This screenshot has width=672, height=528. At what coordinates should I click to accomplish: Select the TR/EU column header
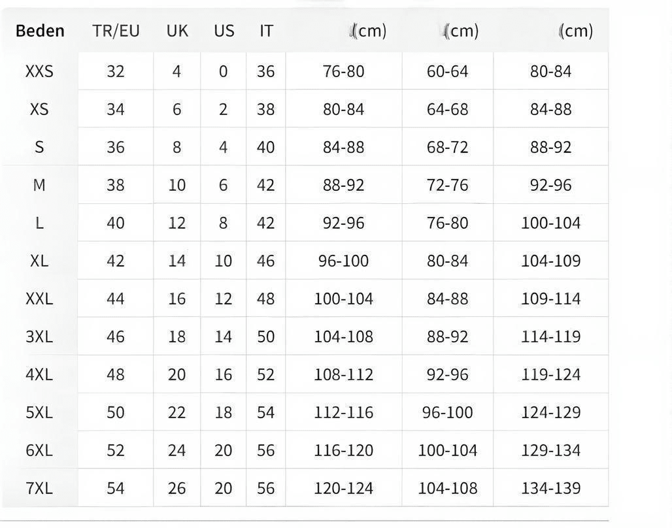(x=116, y=31)
